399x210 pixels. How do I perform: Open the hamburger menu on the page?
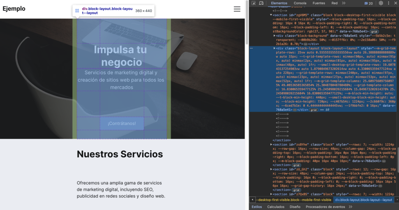pos(237,9)
